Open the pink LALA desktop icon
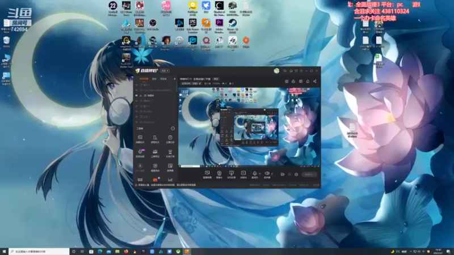454x255 pixels. [166, 6]
